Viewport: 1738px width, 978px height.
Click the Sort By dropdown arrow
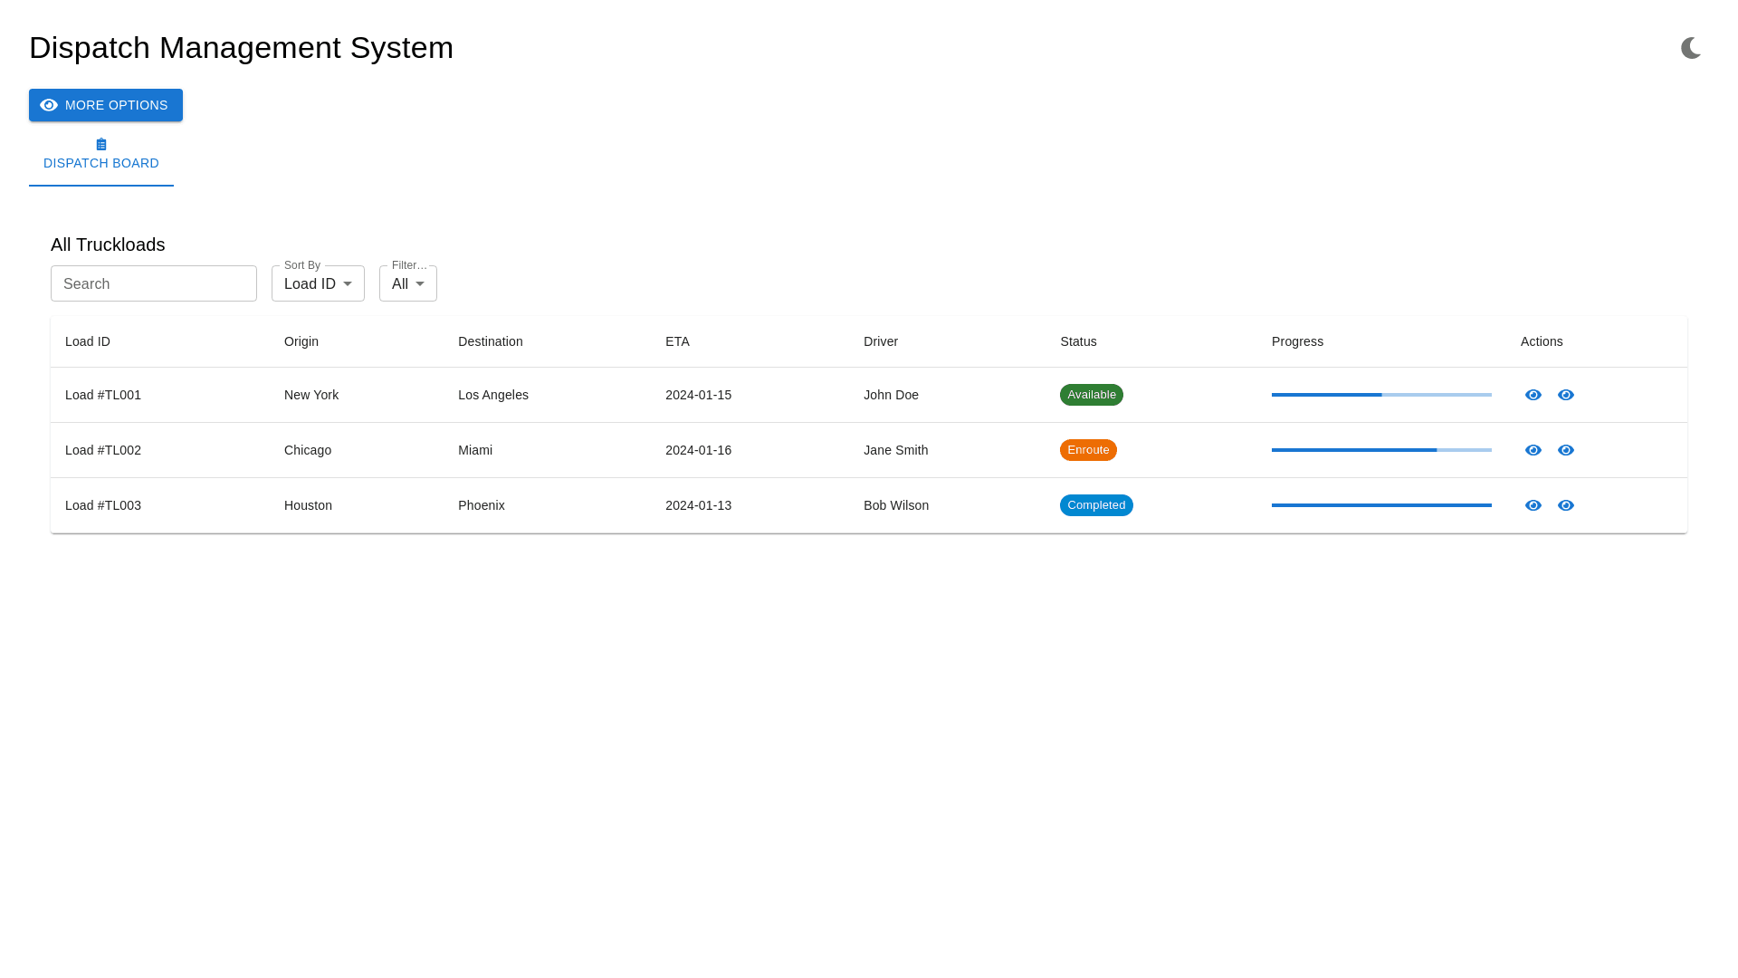point(348,283)
